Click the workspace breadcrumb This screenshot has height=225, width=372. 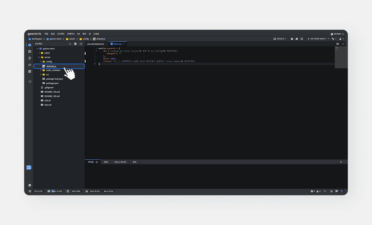point(35,39)
